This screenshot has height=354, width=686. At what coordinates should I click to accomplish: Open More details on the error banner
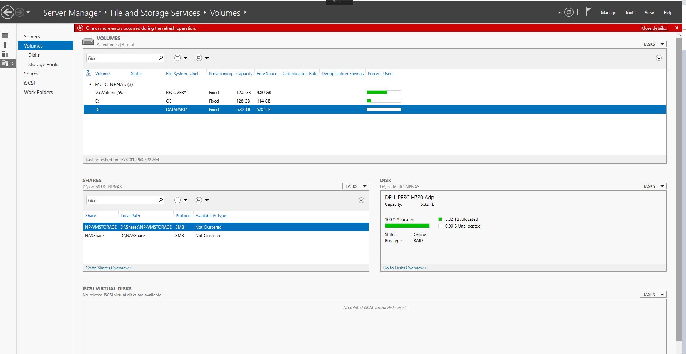(x=654, y=28)
